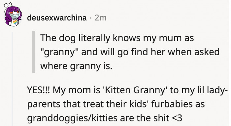Collapse thread using the vertical comment line
The width and height of the screenshot is (231, 126).
tap(13, 78)
